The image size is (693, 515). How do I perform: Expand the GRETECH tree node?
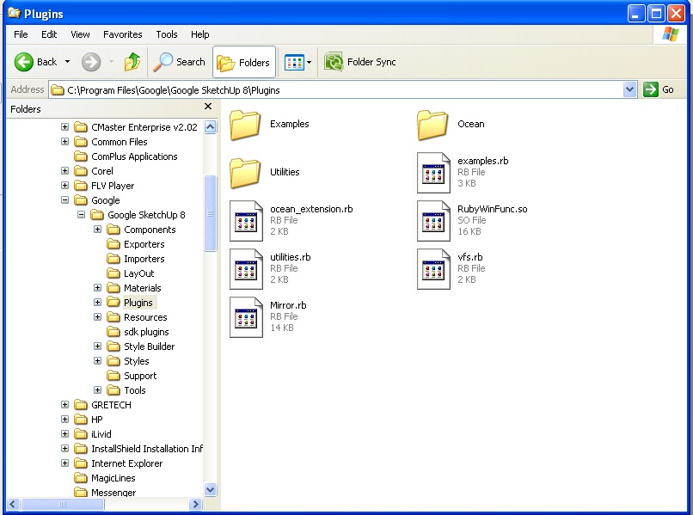[x=65, y=404]
